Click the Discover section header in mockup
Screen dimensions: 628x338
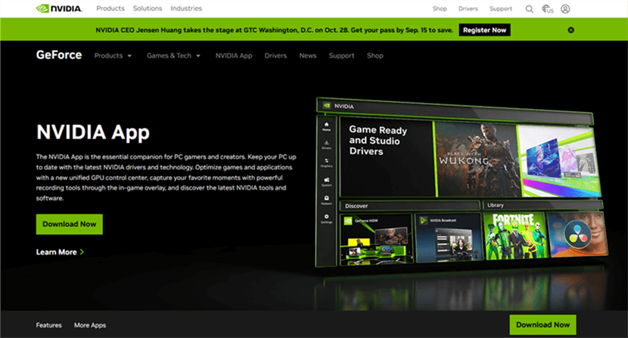point(409,206)
